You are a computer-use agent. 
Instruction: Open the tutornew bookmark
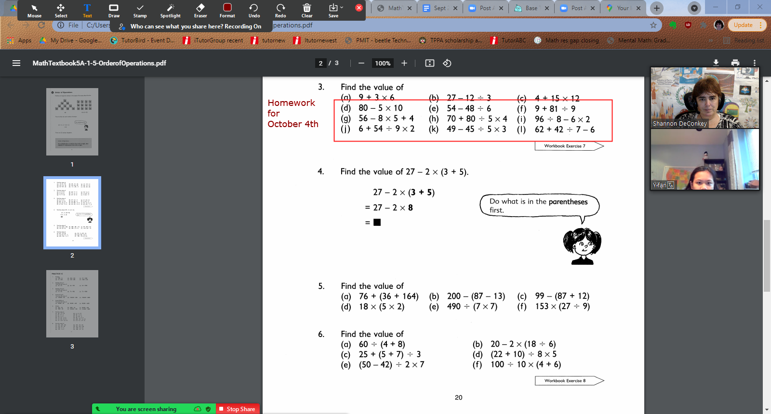268,40
